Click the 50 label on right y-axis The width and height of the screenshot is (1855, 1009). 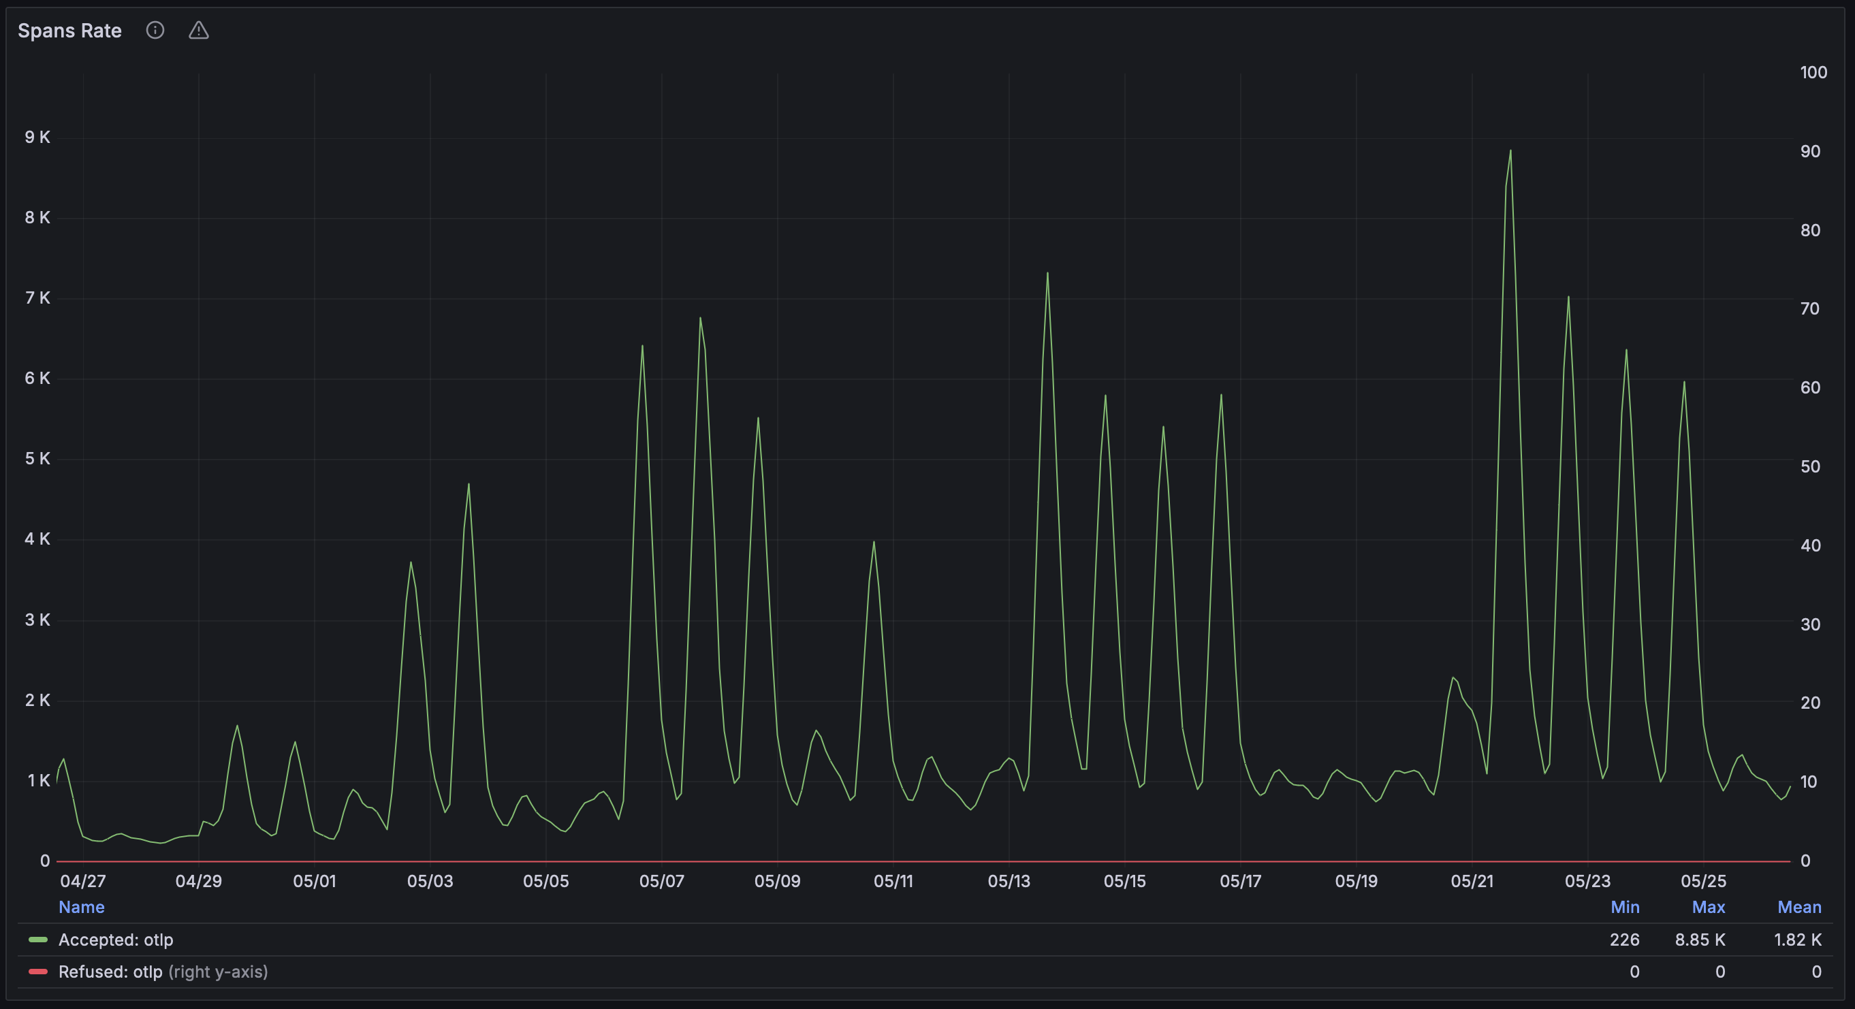click(1810, 466)
